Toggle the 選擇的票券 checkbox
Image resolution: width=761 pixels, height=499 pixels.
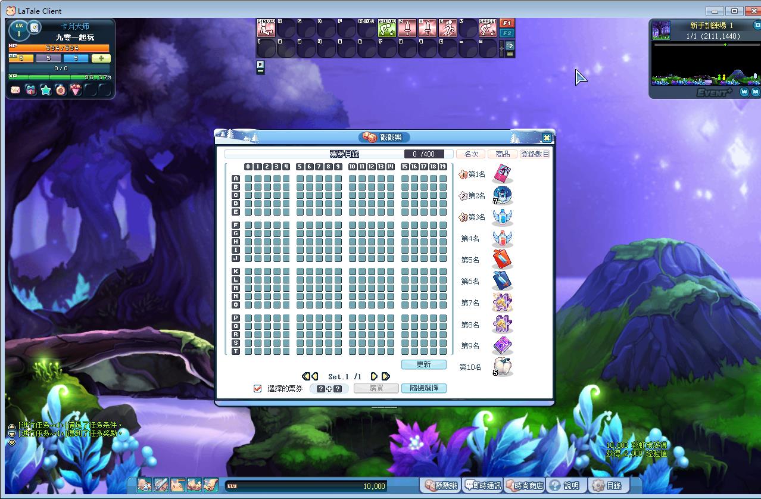(258, 388)
